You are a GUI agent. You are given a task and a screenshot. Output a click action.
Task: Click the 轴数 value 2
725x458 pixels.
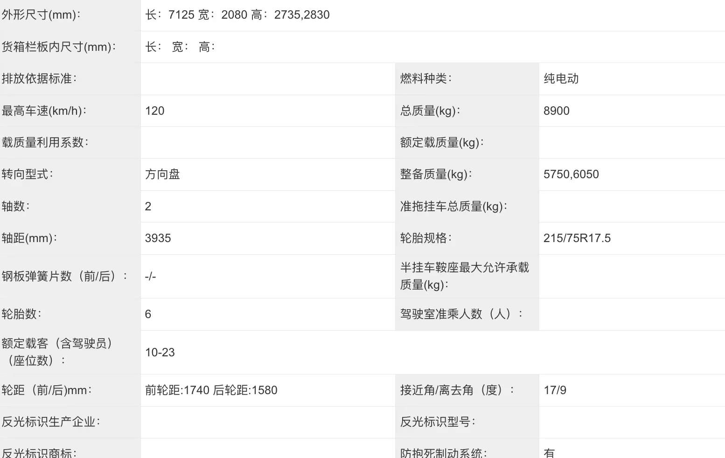[x=148, y=207]
